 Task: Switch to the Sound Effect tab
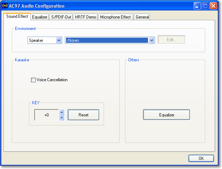tap(17, 16)
